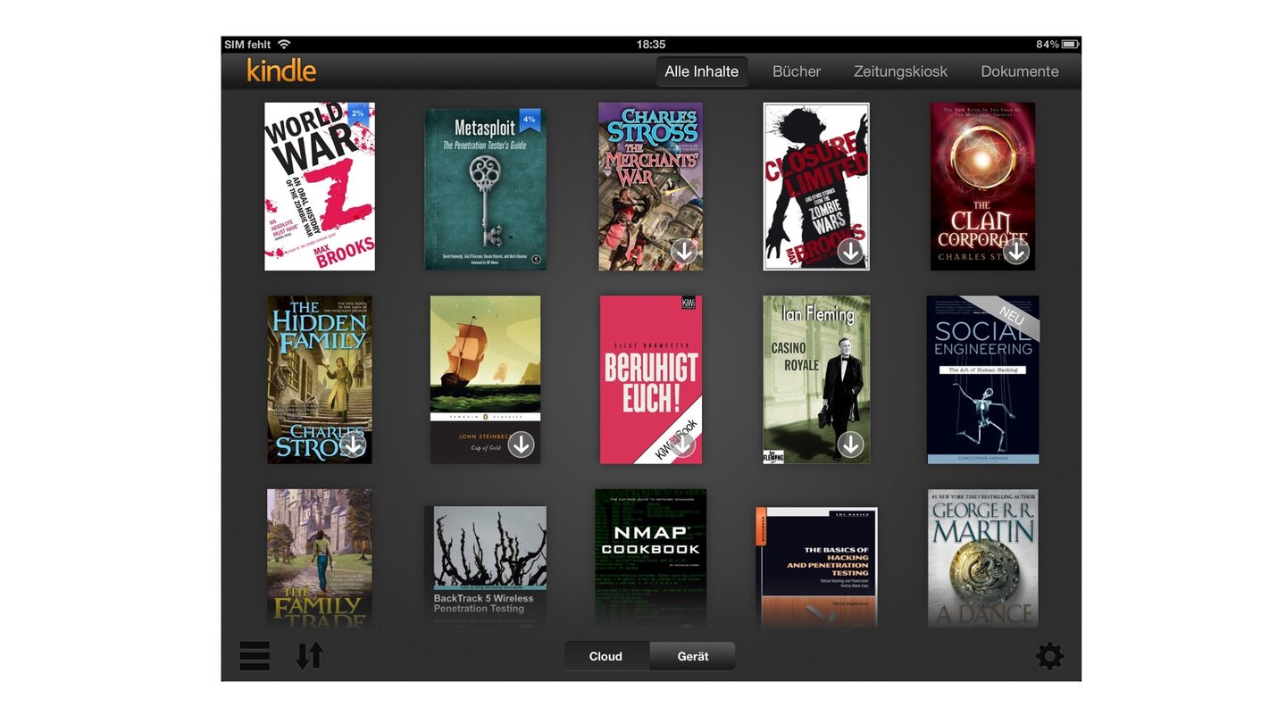The width and height of the screenshot is (1286, 723).
Task: Open George R. R. Martin's A Dance cover
Action: point(982,558)
